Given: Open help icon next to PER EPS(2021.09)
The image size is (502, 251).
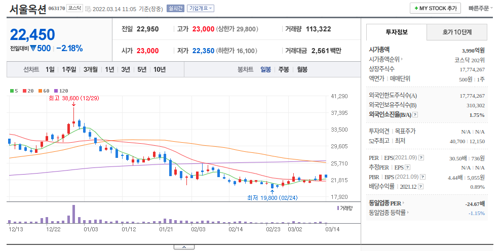Looking at the screenshot, I should pyautogui.click(x=421, y=158).
